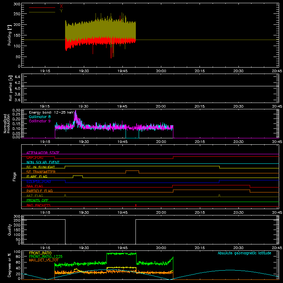Select the 'Collimator 8' legend entry

point(40,117)
